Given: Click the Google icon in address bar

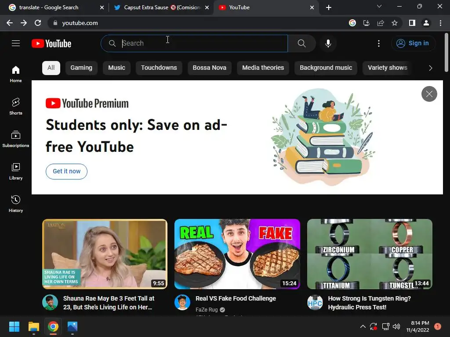Looking at the screenshot, I should click(352, 23).
